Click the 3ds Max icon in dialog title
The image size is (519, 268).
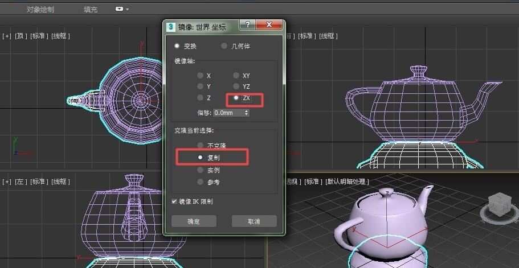pos(171,26)
